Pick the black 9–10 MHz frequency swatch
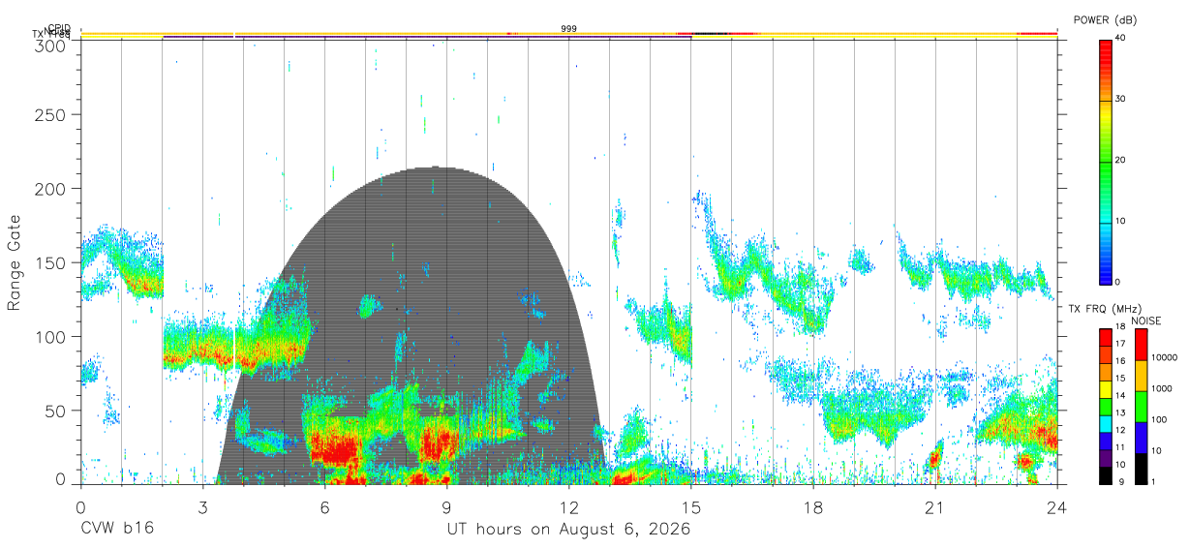Viewport: 1189px width, 549px height. (x=1106, y=475)
